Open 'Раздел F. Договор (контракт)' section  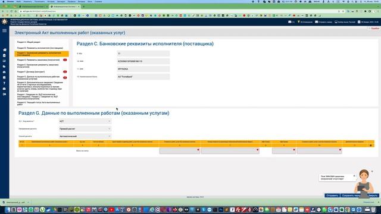[31, 72]
